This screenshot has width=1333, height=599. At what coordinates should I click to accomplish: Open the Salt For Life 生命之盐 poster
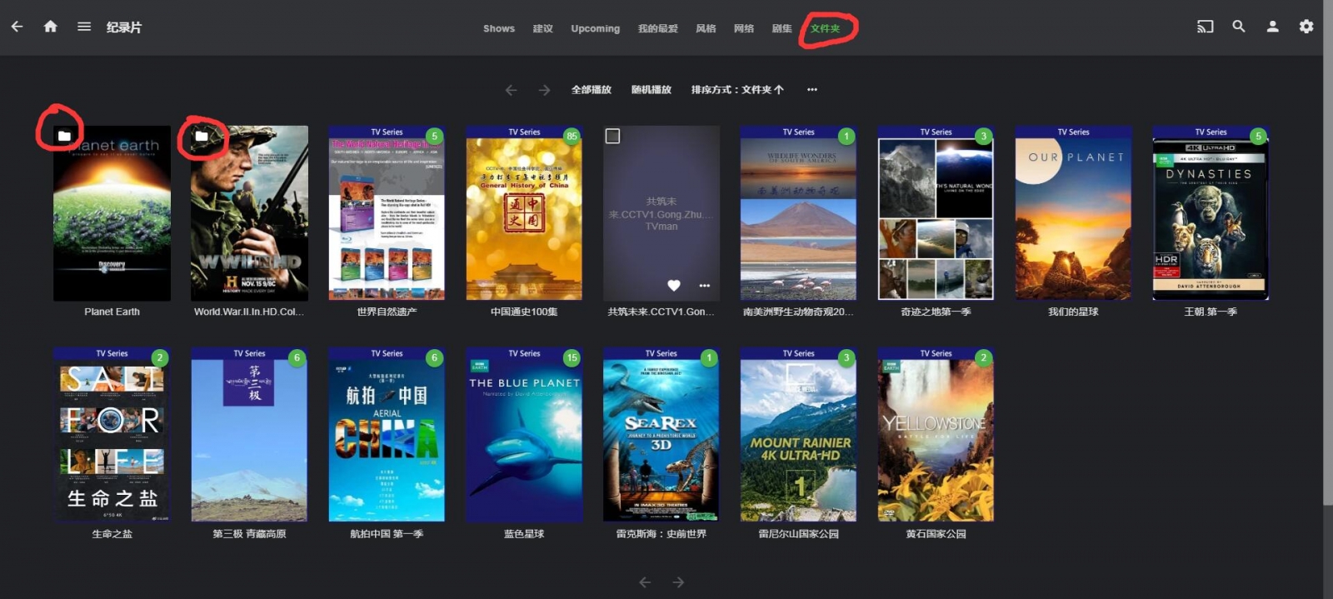[112, 435]
